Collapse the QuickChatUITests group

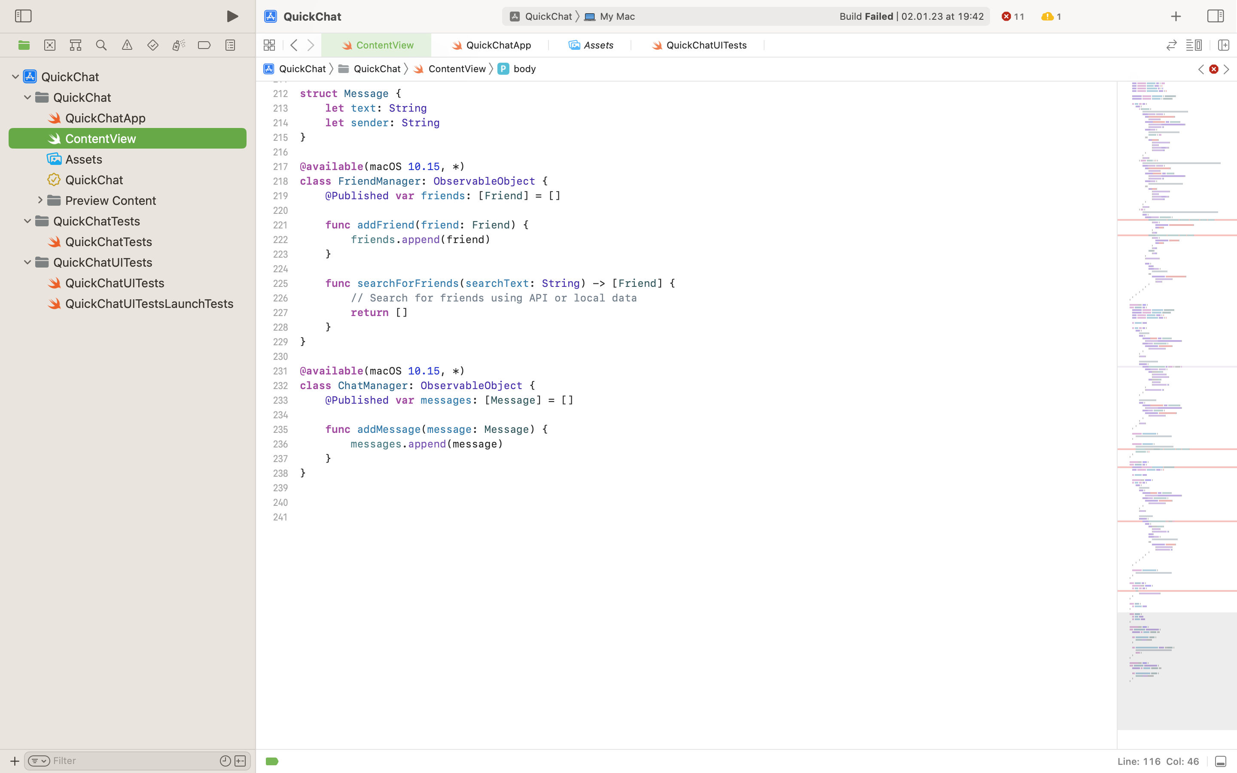click(27, 262)
